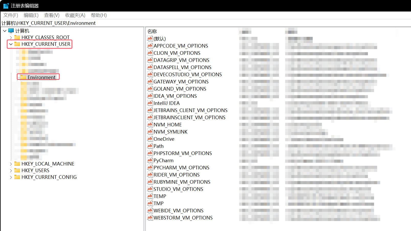Select the WEBIDE_VM_OPTIONS value name
The image size is (411, 231).
[x=179, y=211]
